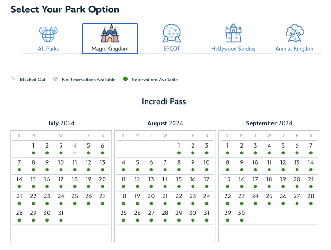The width and height of the screenshot is (331, 250).
Task: Click the green dot under August 18
Action: (x=123, y=203)
